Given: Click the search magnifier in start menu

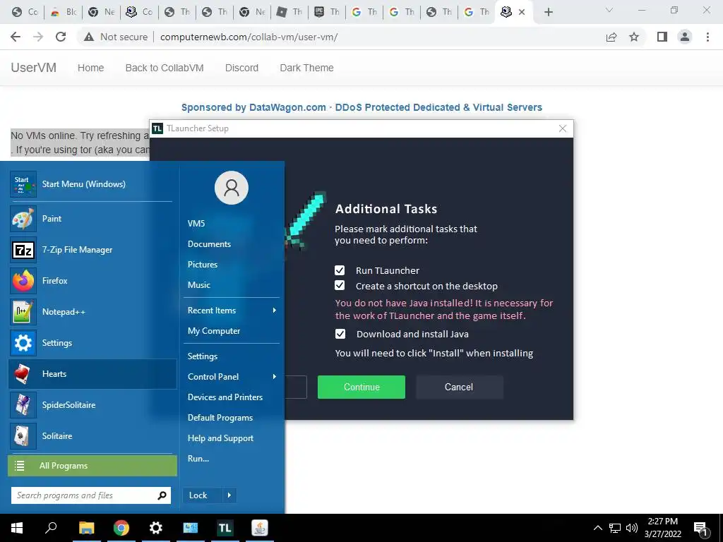Looking at the screenshot, I should 162,495.
